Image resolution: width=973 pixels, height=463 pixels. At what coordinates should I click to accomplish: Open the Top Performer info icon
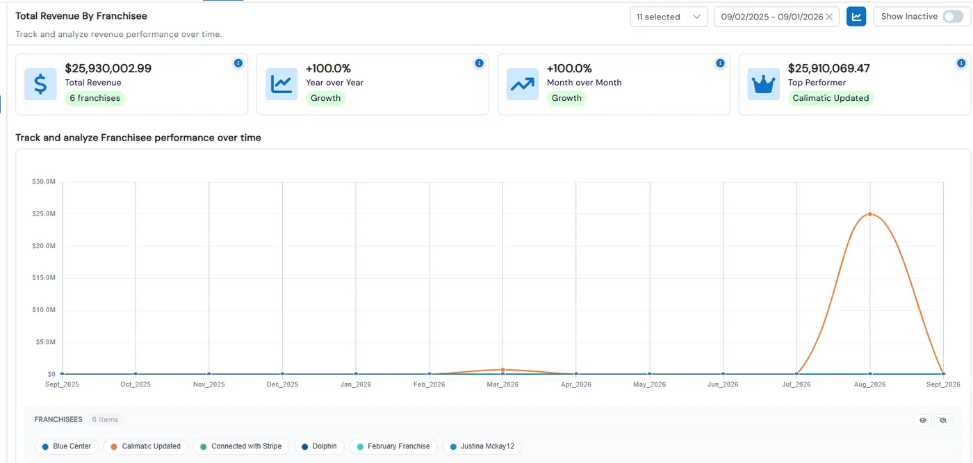(x=962, y=63)
